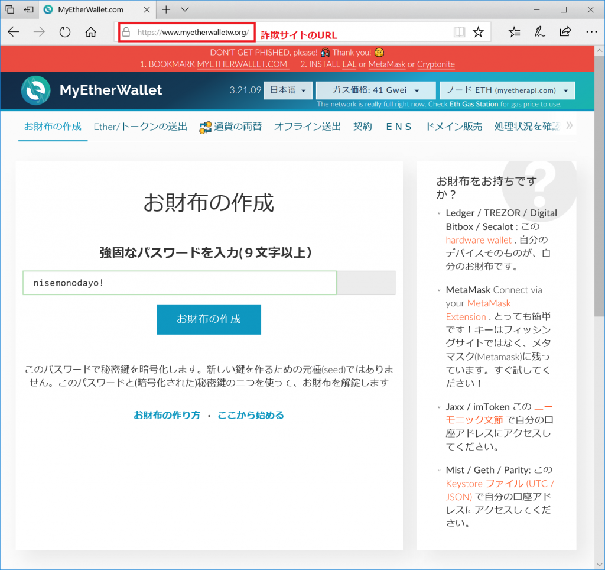Viewport: 605px width, 570px height.
Task: Open the 通貨の両替 tab
Action: click(x=231, y=127)
